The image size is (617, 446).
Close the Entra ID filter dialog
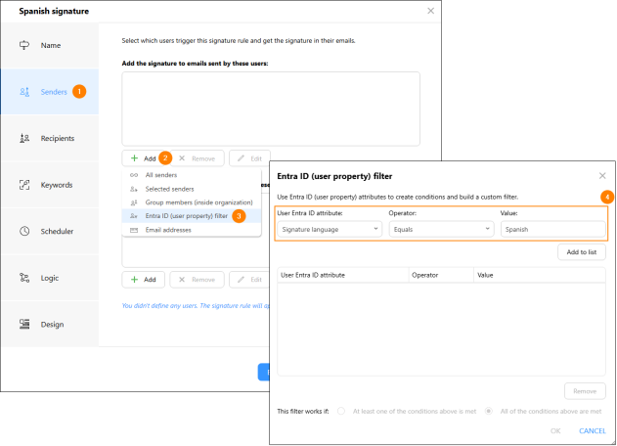coord(602,176)
